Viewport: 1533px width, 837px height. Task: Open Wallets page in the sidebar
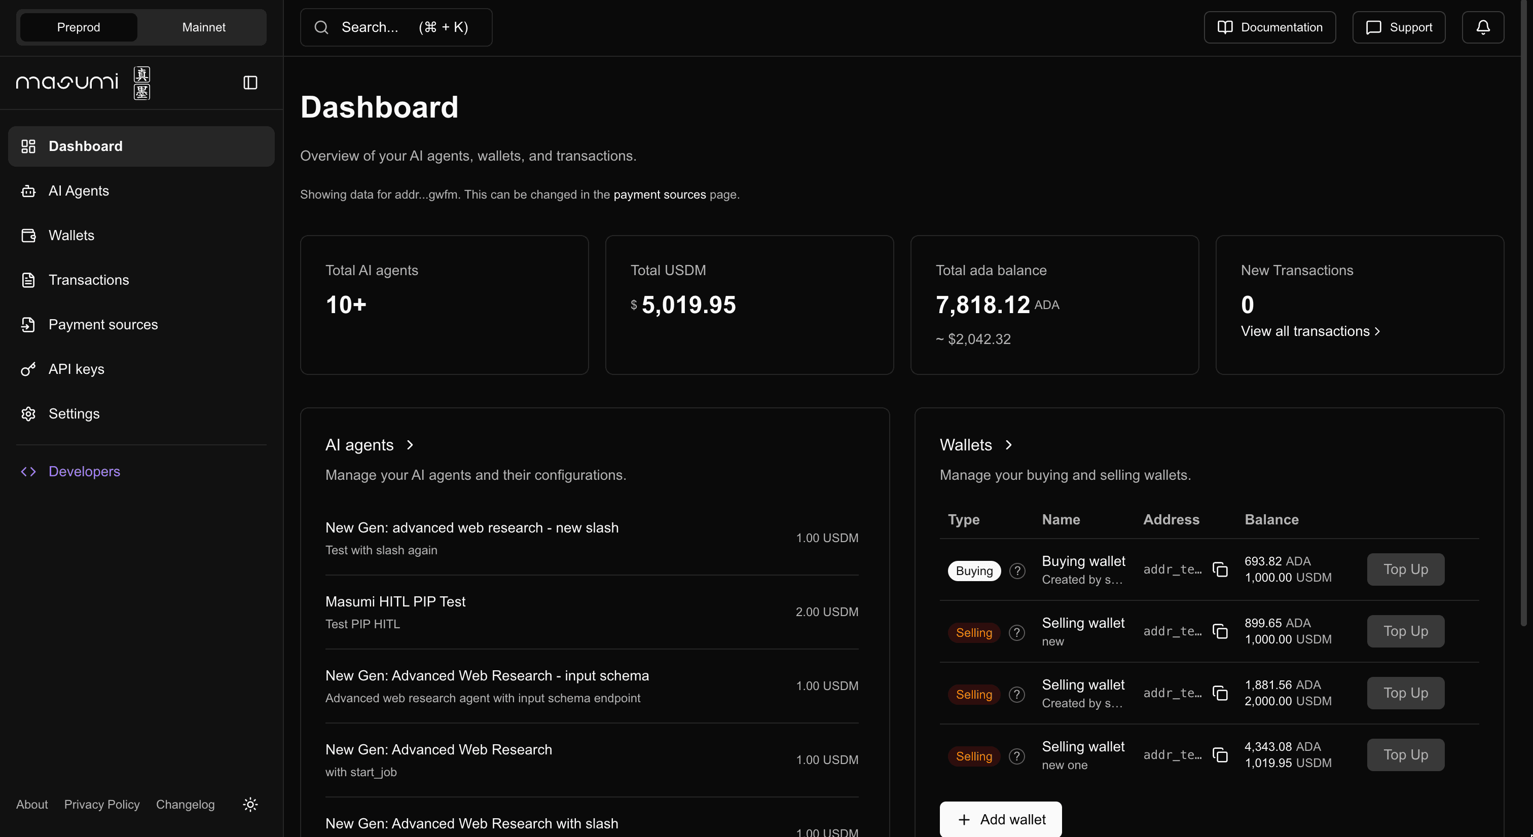141,236
